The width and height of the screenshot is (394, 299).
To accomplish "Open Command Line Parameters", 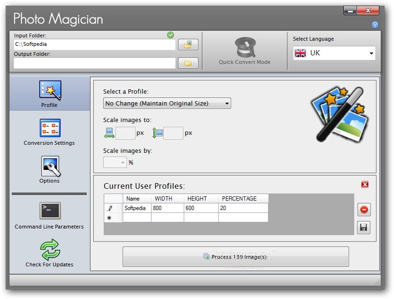I will click(50, 216).
